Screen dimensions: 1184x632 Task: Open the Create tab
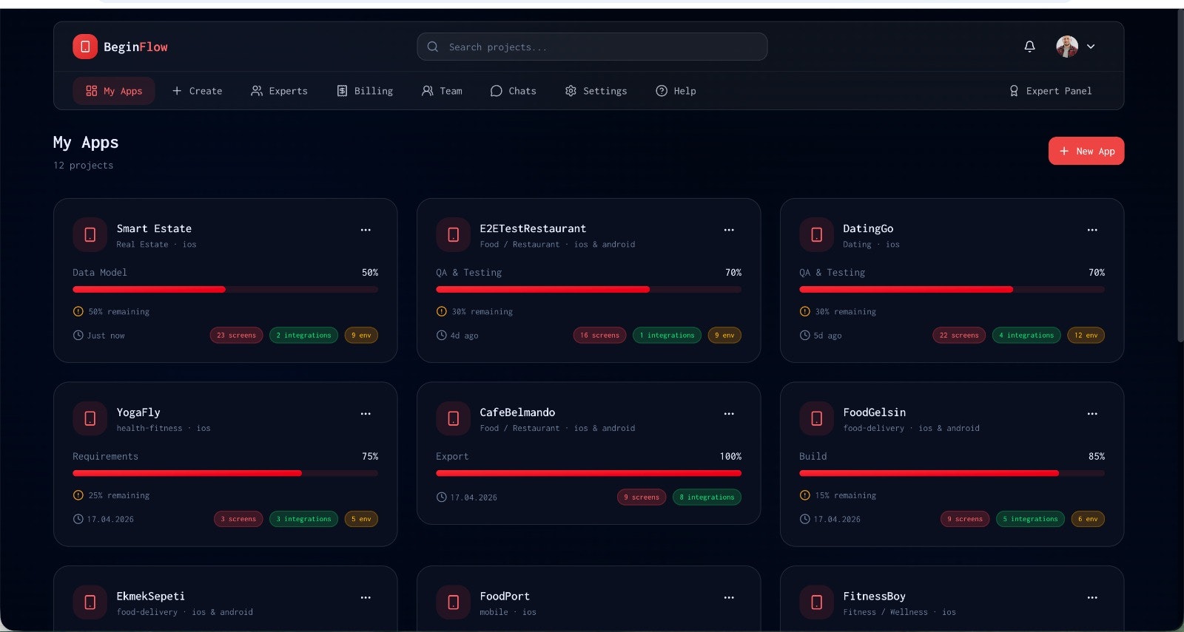[x=197, y=91]
